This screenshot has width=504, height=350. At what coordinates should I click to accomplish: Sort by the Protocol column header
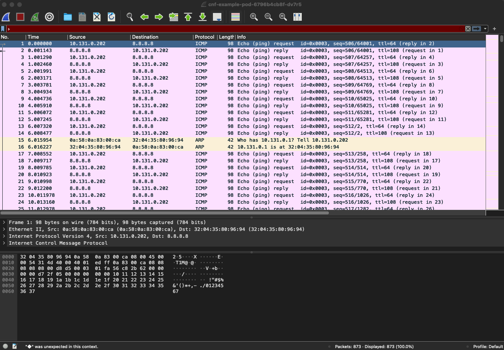tap(205, 37)
